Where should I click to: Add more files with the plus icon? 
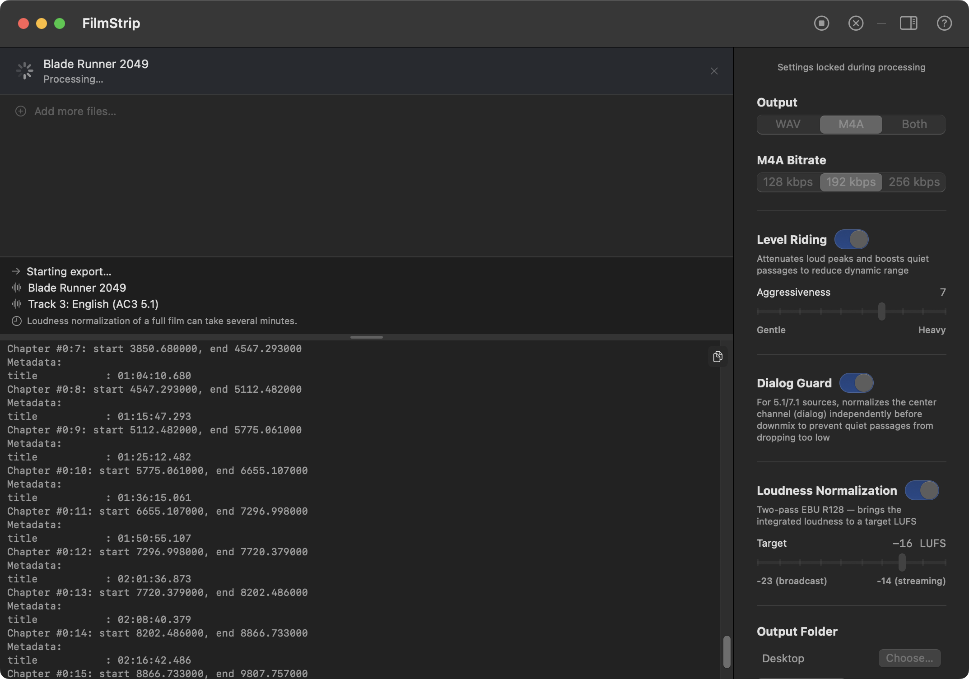(21, 111)
